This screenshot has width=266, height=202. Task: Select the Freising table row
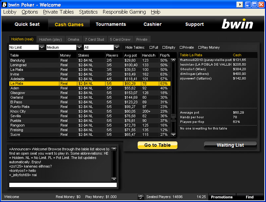(x=90, y=130)
